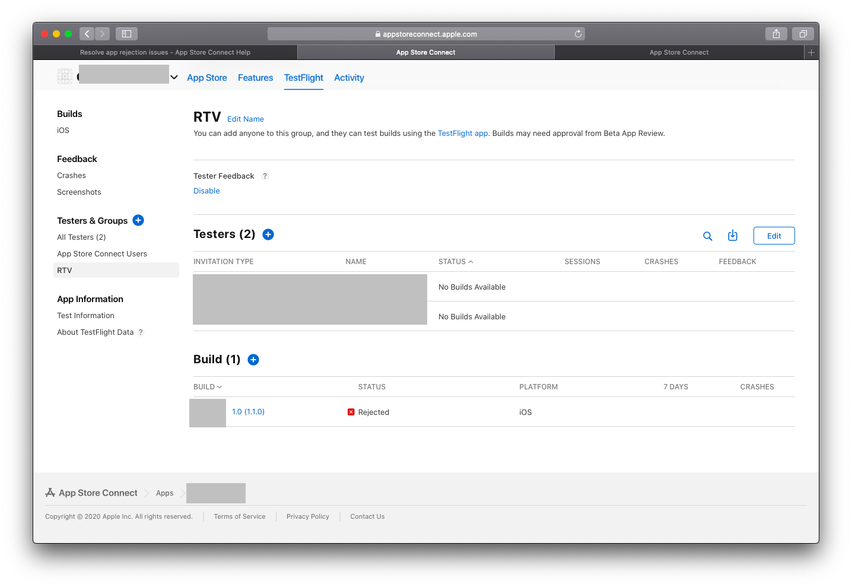Add a build with the Build plus button
852x587 pixels.
click(x=253, y=360)
